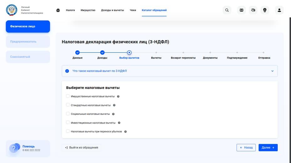Enable Социальные налоговые вычеты checkbox
Screen dimensions: 291x163
(x=68, y=114)
